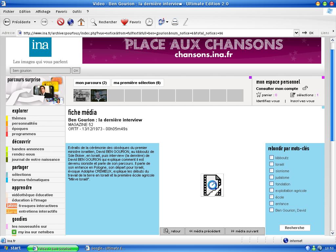This screenshot has height=252, width=336.
Task: Check the judaïsme keyword box
Action: click(x=271, y=177)
